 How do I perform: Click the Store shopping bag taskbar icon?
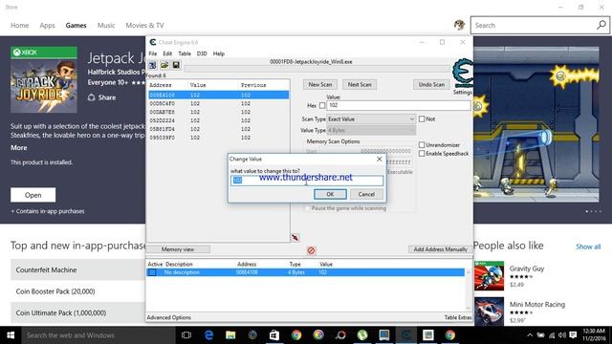click(274, 335)
